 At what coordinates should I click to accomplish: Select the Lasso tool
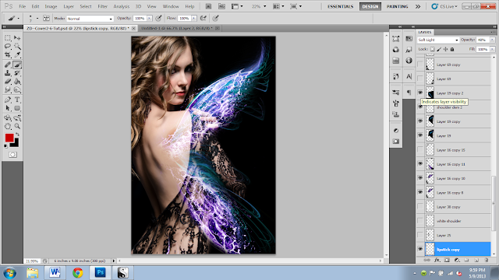tap(8, 47)
